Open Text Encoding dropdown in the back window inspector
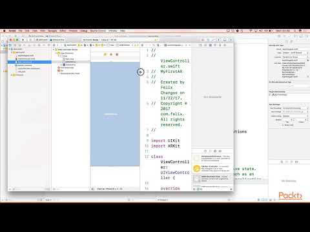The height and width of the screenshot is (232, 310). click(x=295, y=108)
